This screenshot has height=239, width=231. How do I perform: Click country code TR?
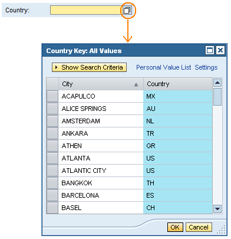[178, 133]
